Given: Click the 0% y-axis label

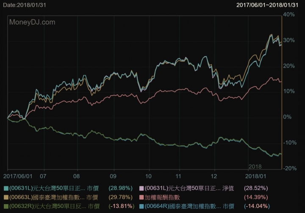Looking at the screenshot, I should (x=287, y=117).
